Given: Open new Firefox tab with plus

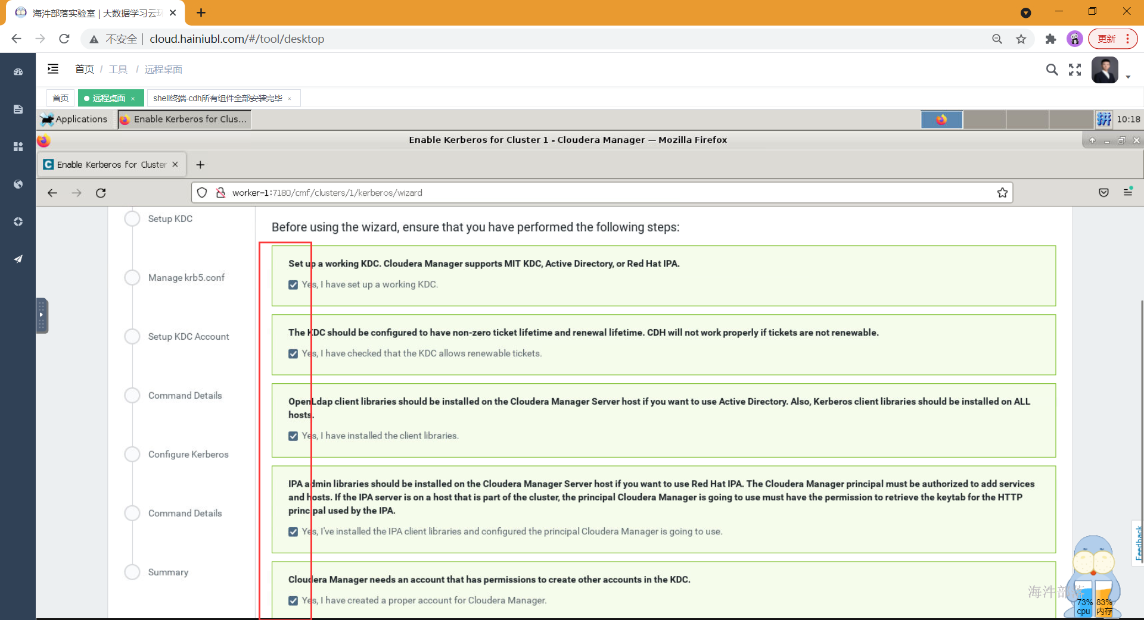Looking at the screenshot, I should pos(200,165).
